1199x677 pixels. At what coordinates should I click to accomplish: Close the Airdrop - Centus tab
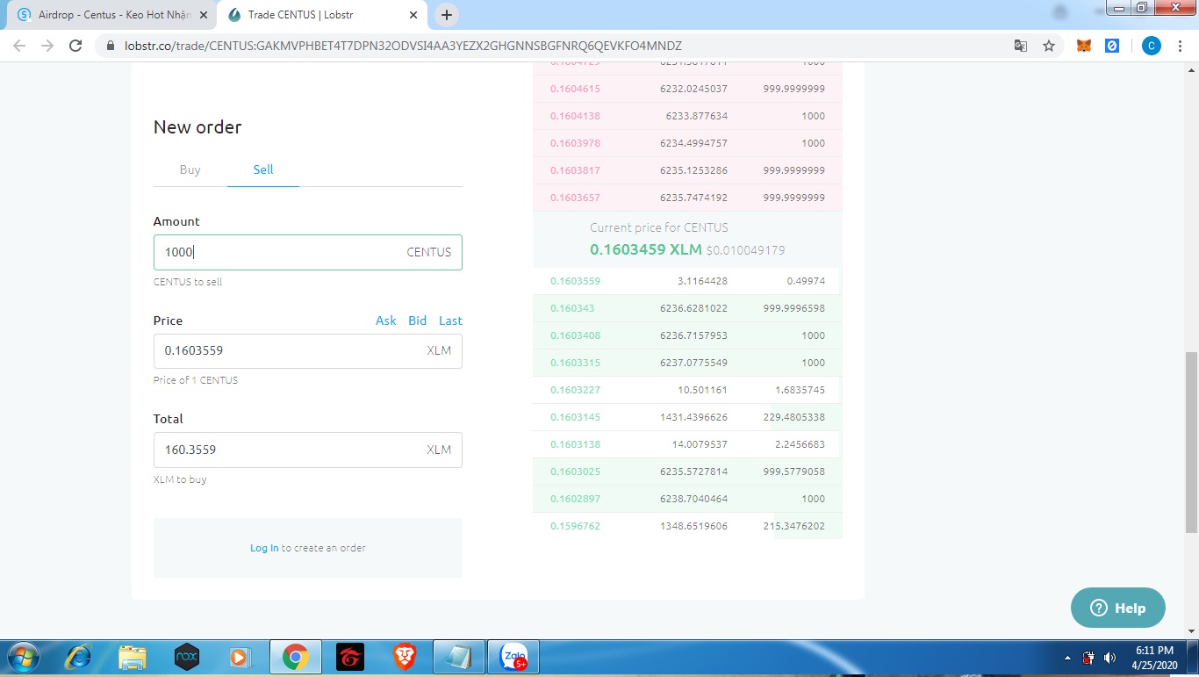tap(203, 15)
